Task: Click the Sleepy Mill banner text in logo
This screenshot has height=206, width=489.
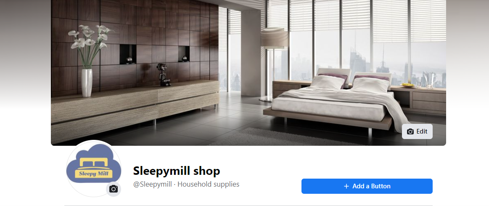Action: [x=94, y=174]
